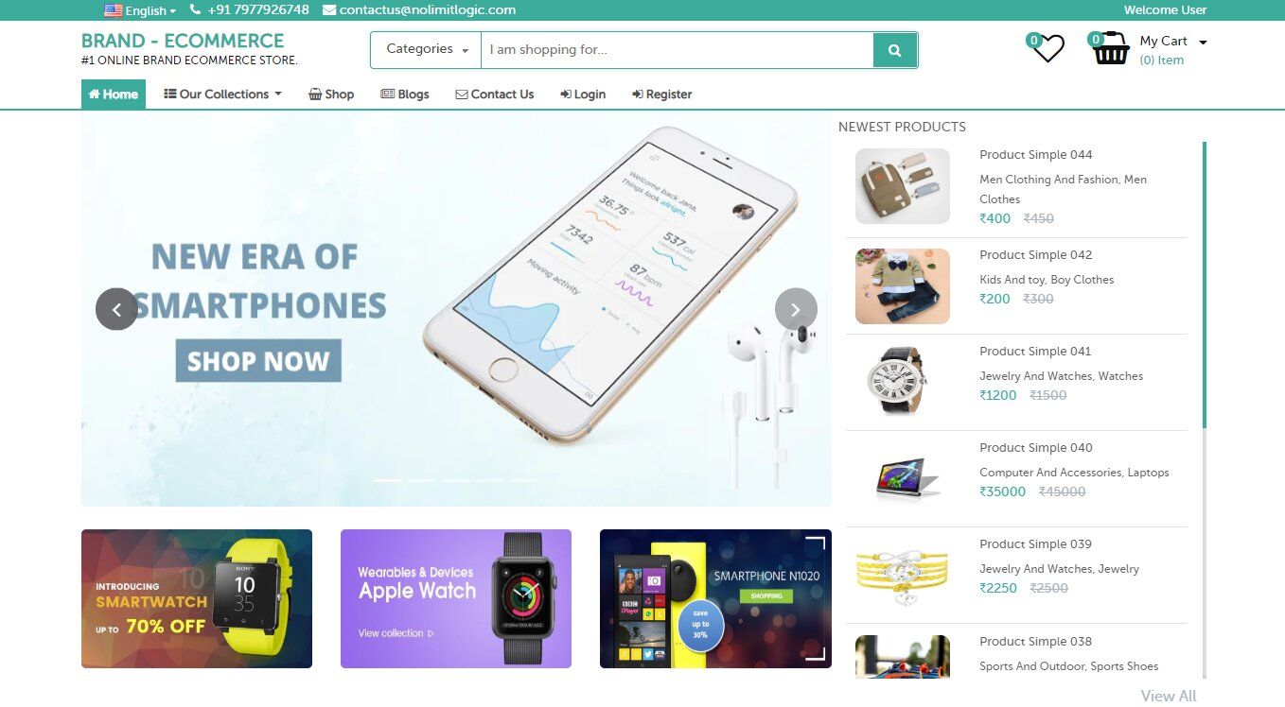Click the envelope icon beside contact email
The image size is (1285, 707).
329,10
